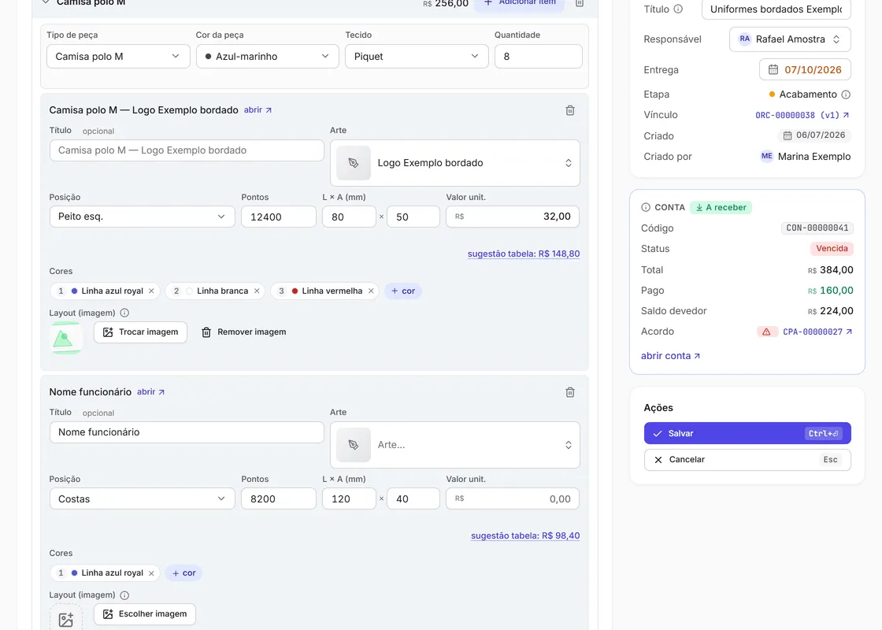Remove the Linha vermelha thread color

371,291
